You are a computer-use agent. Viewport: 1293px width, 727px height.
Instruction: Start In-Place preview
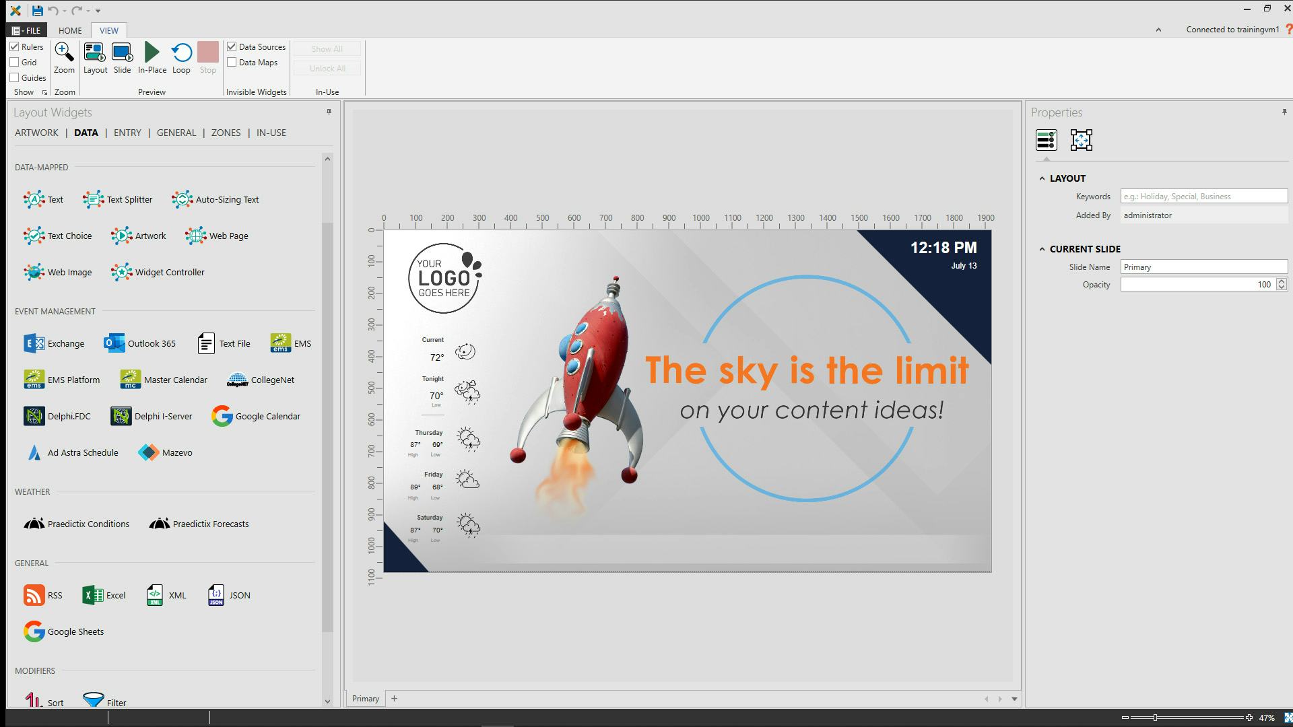[x=152, y=53]
